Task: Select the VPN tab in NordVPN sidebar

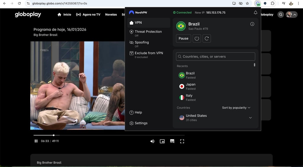Action: pyautogui.click(x=149, y=23)
